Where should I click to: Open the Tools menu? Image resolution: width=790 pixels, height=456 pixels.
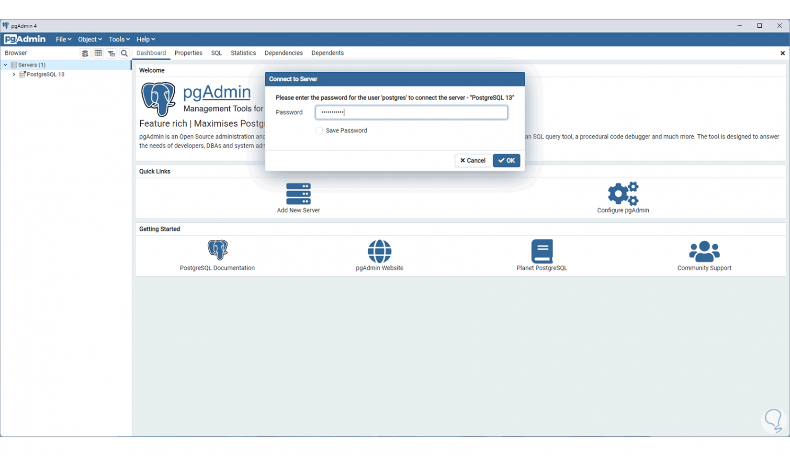(119, 39)
